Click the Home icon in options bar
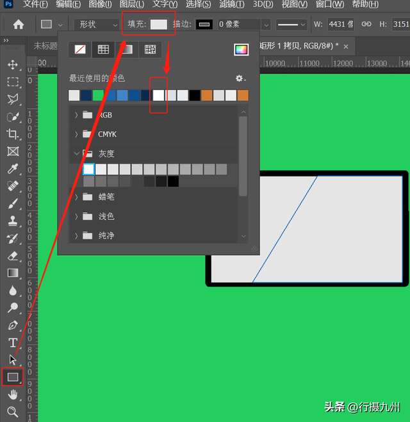This screenshot has width=410, height=422. 19,24
